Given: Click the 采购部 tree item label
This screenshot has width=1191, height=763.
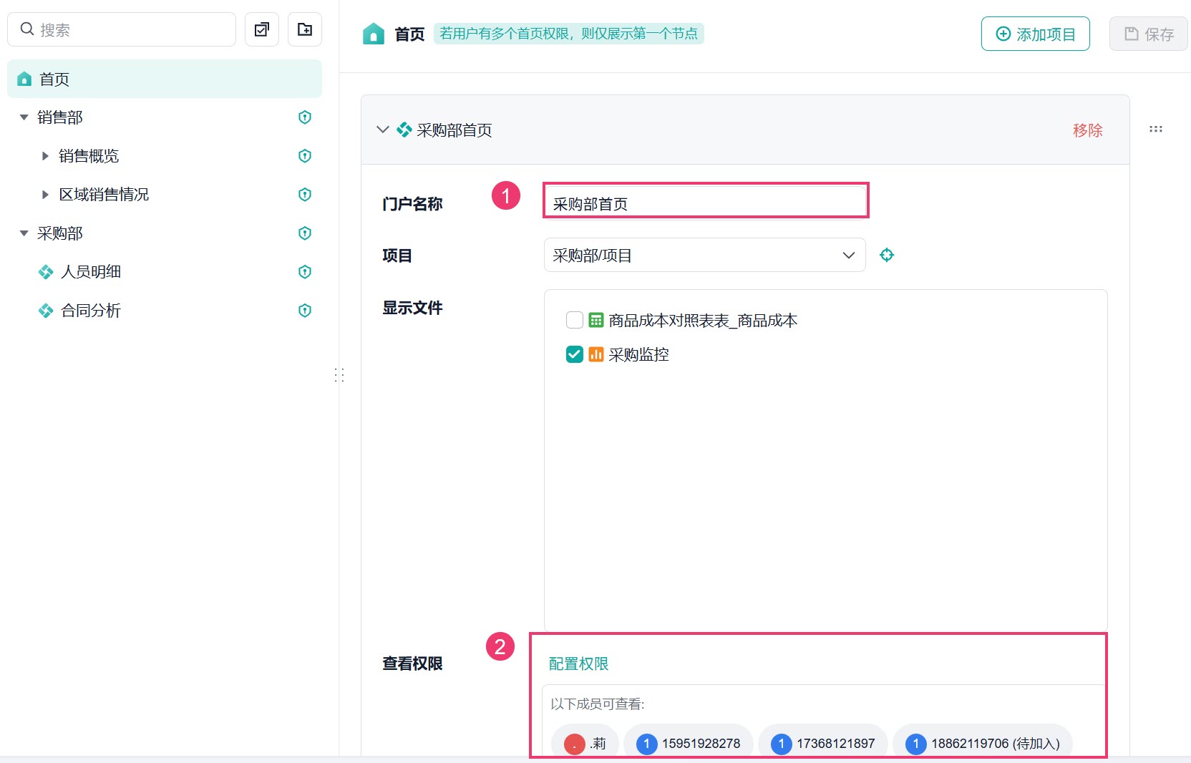Looking at the screenshot, I should pyautogui.click(x=60, y=233).
